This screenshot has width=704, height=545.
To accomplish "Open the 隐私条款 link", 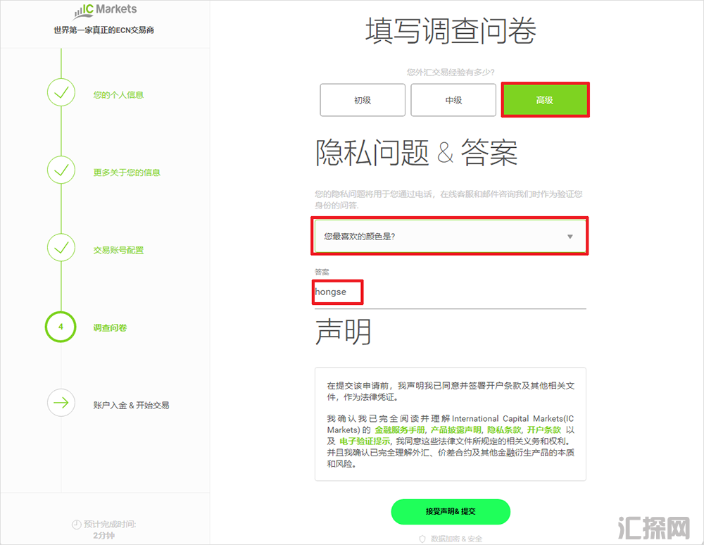I will coord(503,430).
